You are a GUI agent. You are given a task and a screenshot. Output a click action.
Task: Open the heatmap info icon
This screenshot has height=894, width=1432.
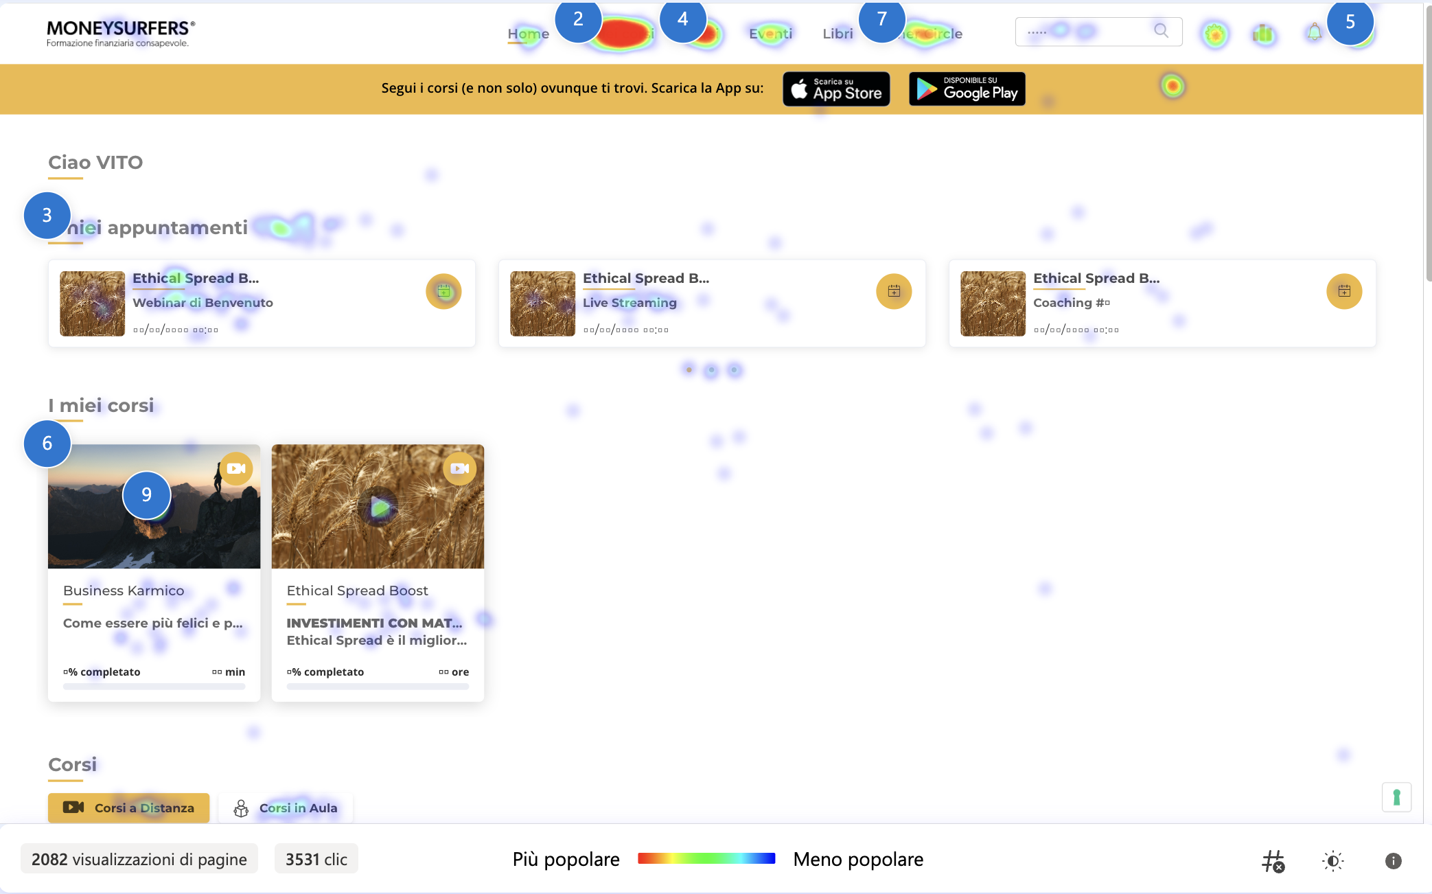pyautogui.click(x=1393, y=860)
